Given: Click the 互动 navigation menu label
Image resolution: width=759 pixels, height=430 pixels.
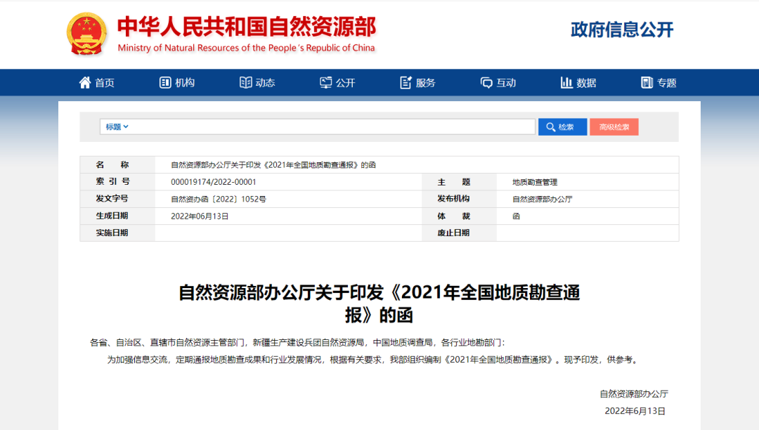Looking at the screenshot, I should [x=506, y=83].
